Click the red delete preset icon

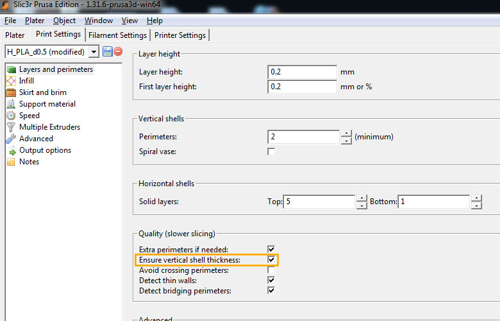point(118,51)
